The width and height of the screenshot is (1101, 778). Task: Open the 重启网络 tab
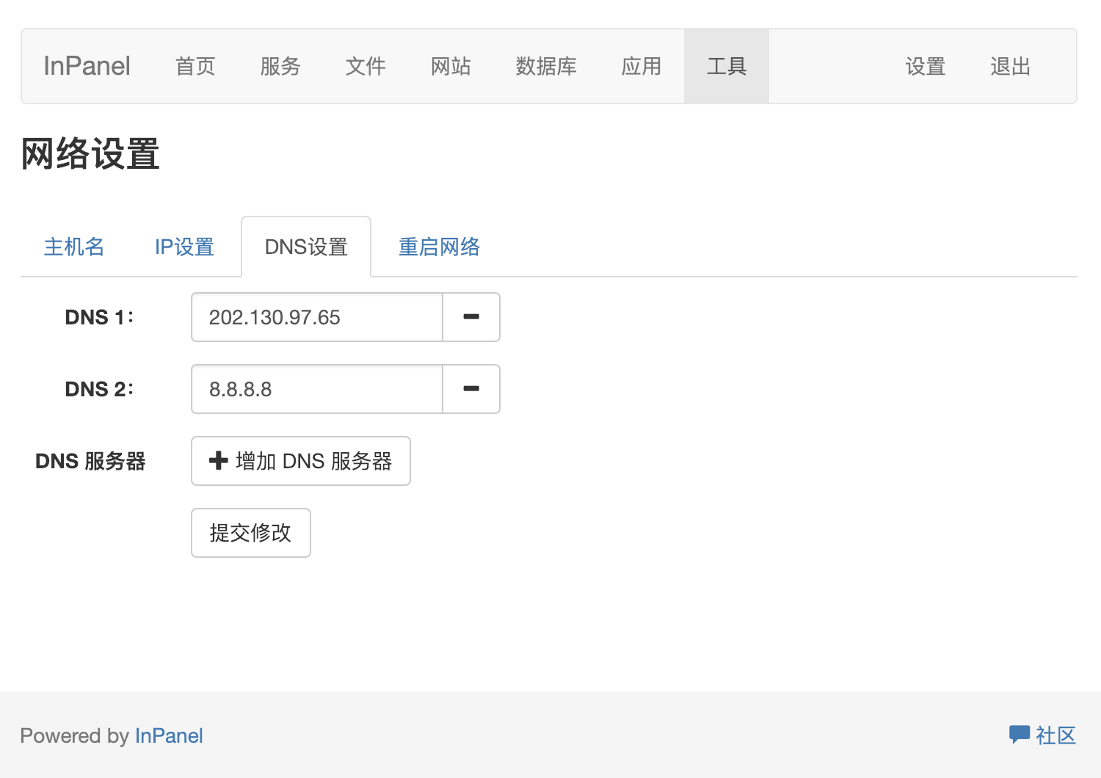coord(438,247)
